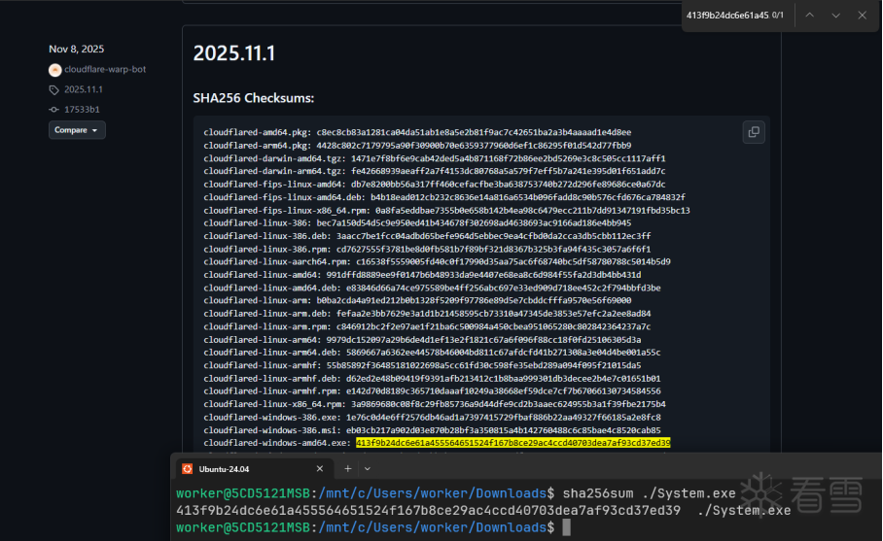883x541 pixels.
Task: Click the 0/1 find match counter
Action: pyautogui.click(x=778, y=16)
